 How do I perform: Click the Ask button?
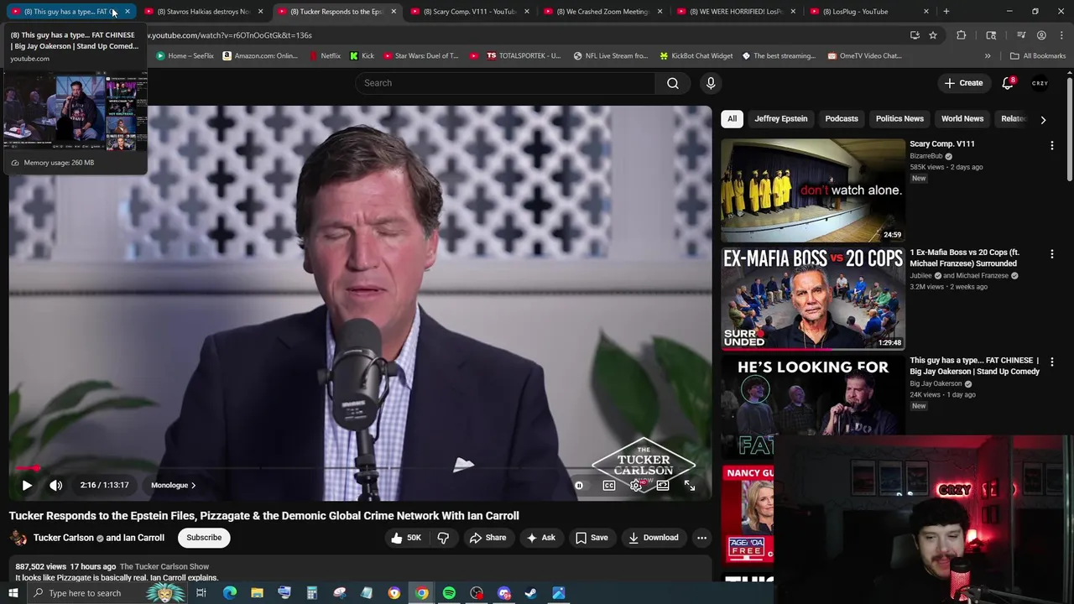pyautogui.click(x=541, y=538)
